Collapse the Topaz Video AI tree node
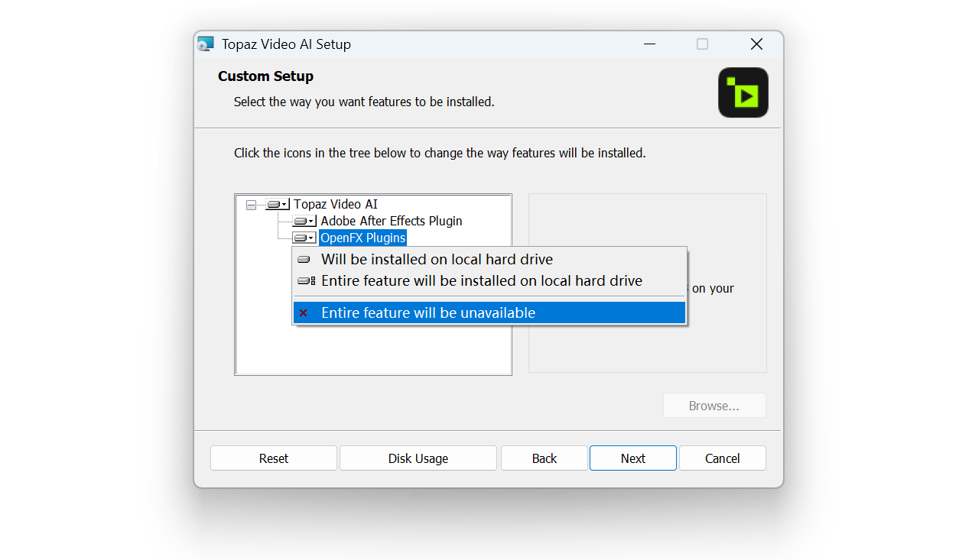Image resolution: width=972 pixels, height=560 pixels. pos(251,205)
